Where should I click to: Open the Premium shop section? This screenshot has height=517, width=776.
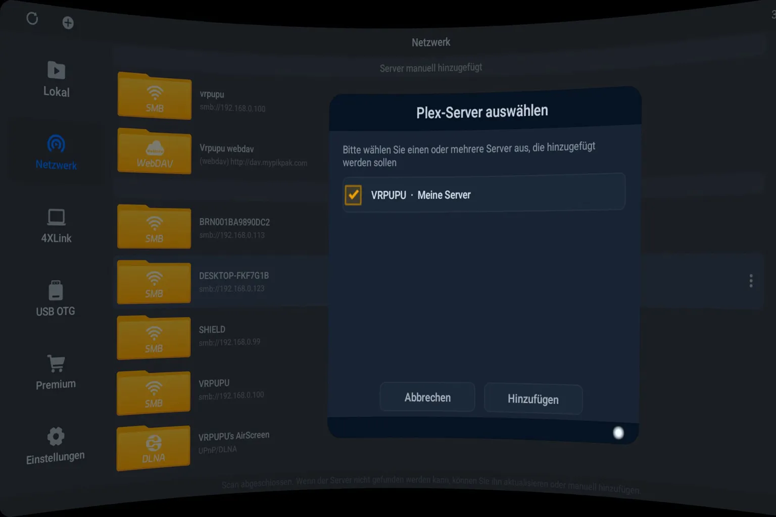(x=56, y=373)
